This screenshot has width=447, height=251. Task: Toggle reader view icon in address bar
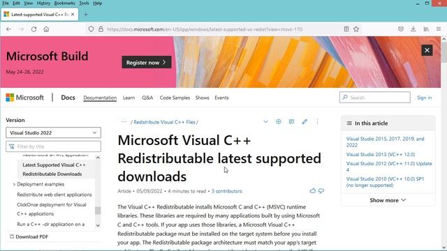pyautogui.click(x=346, y=29)
